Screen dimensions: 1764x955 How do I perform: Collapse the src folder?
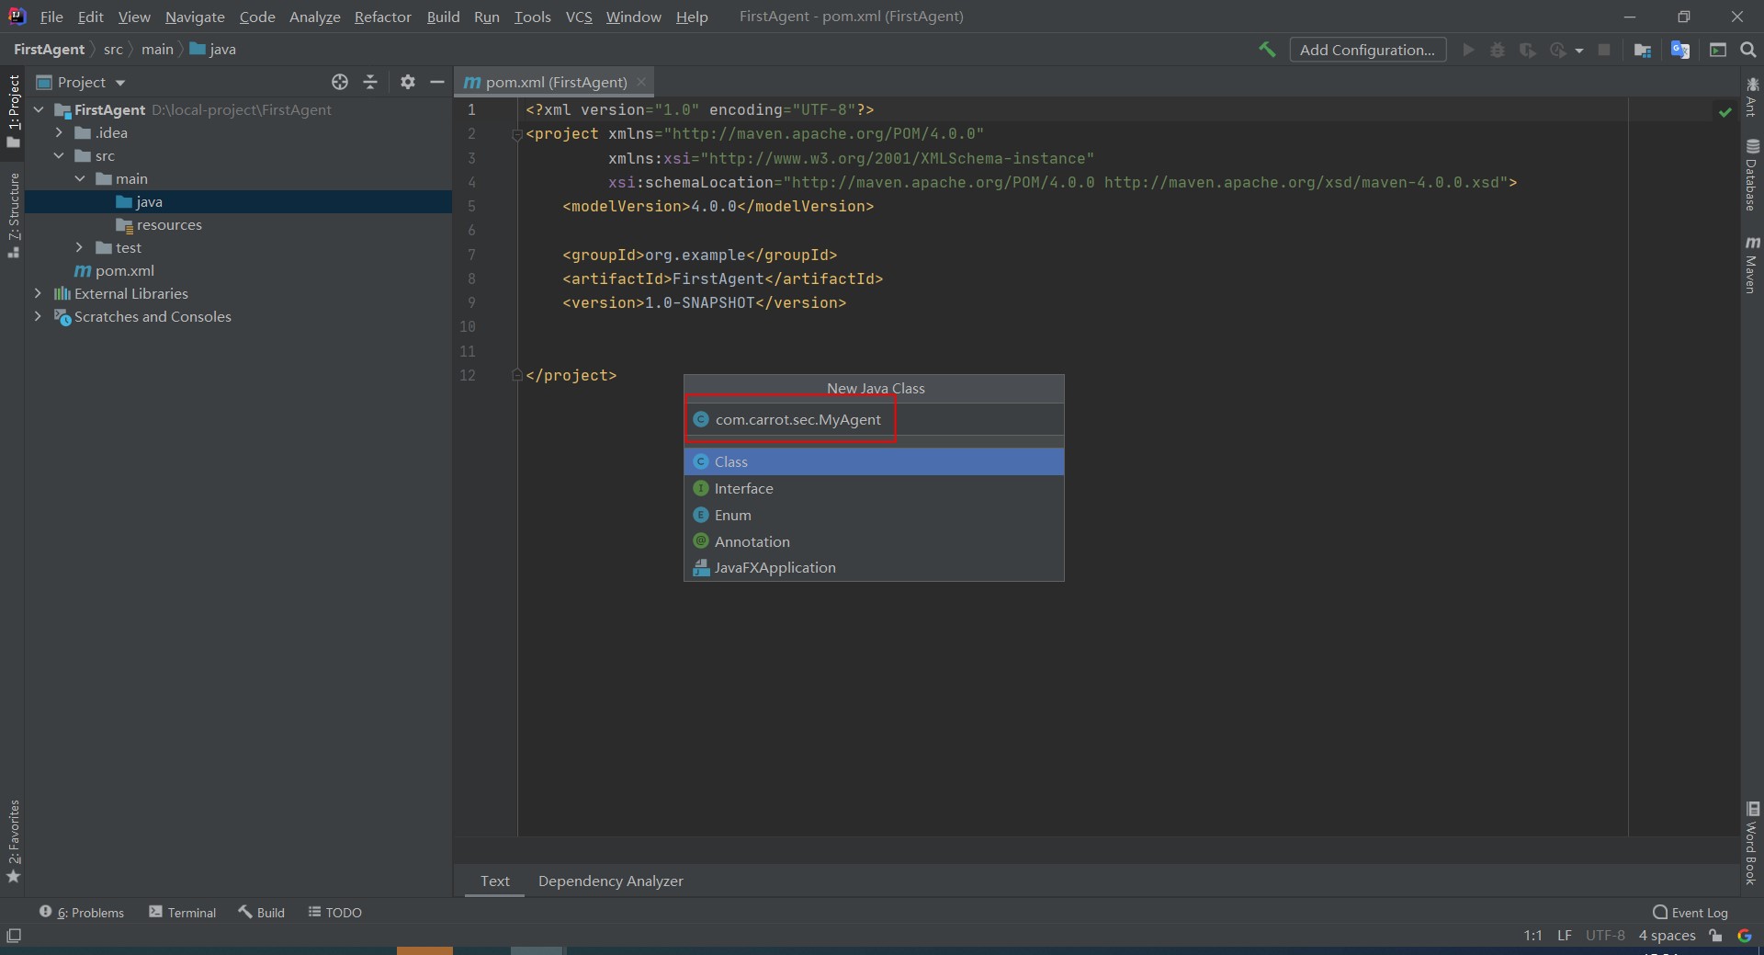click(x=59, y=155)
